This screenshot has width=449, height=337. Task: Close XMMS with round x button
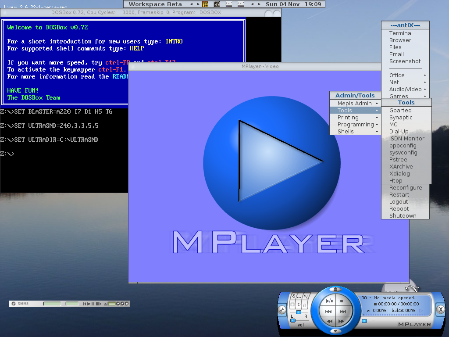pyautogui.click(x=127, y=304)
